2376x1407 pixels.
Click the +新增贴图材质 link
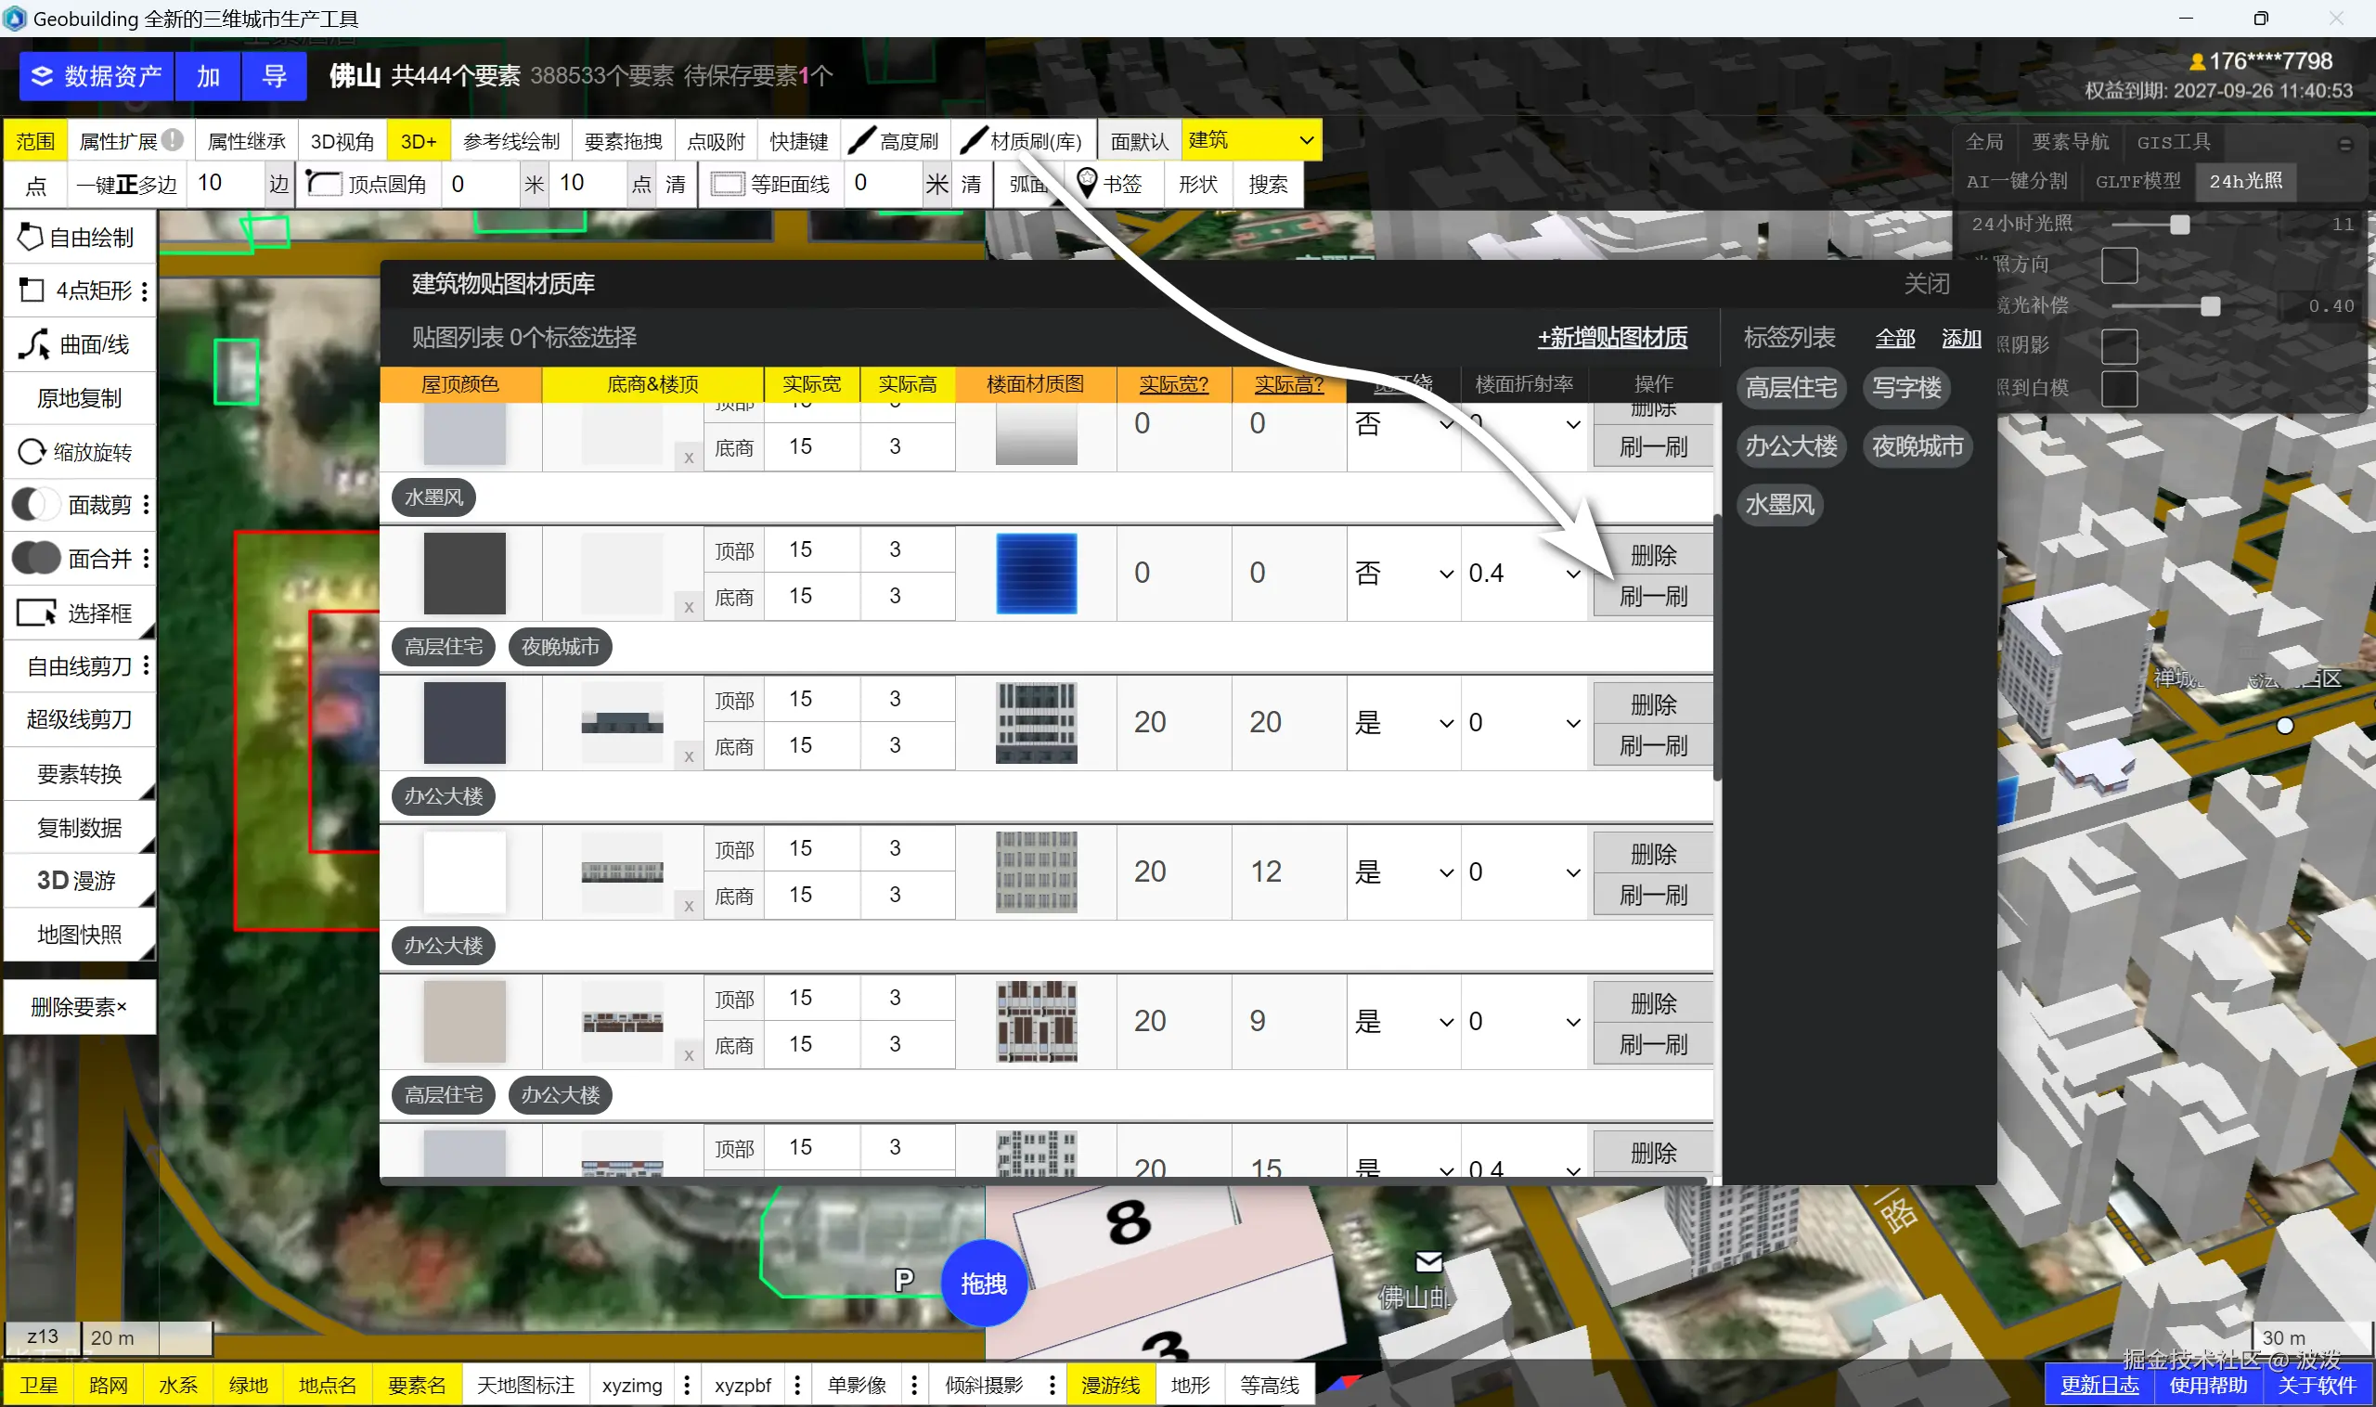click(1612, 338)
